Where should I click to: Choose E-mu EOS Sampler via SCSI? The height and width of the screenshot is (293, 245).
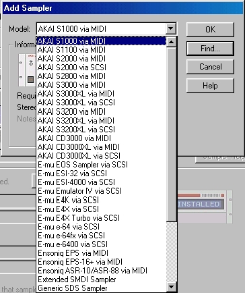(102, 165)
